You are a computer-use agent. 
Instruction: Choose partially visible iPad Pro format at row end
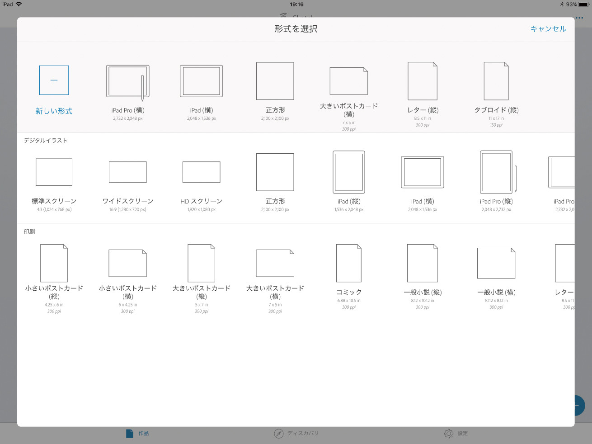tap(562, 184)
